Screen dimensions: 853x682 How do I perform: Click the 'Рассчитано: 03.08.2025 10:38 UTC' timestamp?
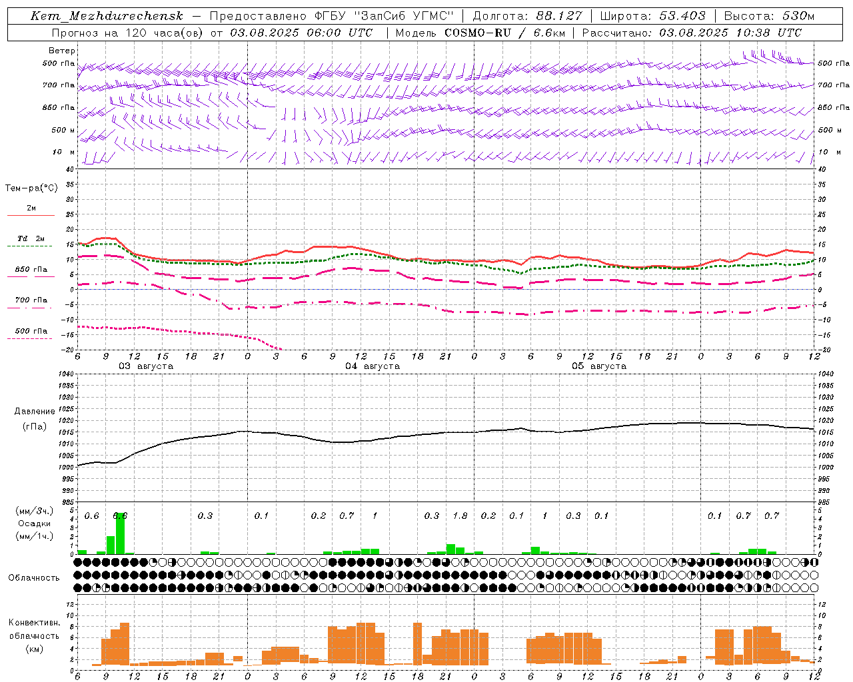point(692,33)
